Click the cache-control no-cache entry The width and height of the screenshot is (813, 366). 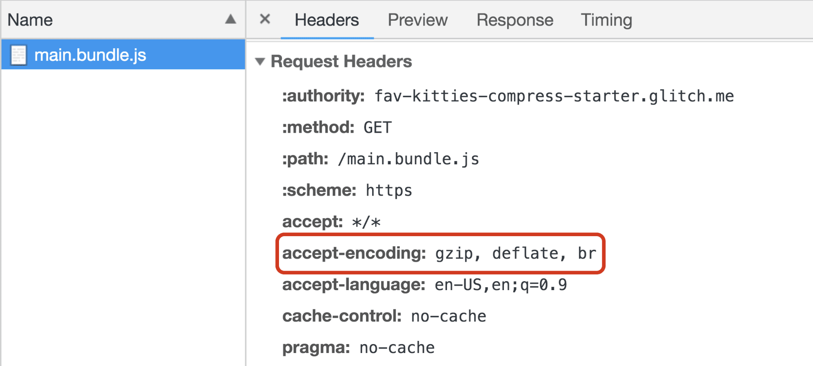(384, 316)
